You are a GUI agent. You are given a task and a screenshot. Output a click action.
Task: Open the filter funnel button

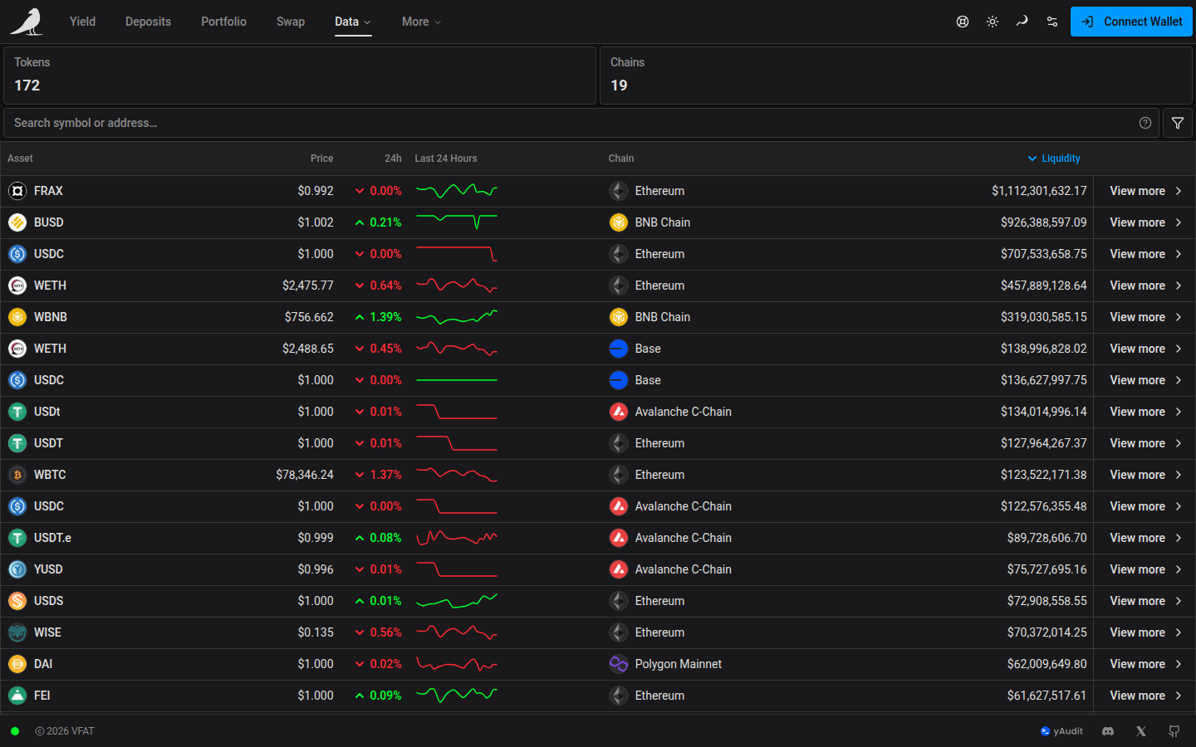pyautogui.click(x=1178, y=123)
